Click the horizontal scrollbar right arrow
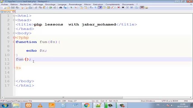 191,97
